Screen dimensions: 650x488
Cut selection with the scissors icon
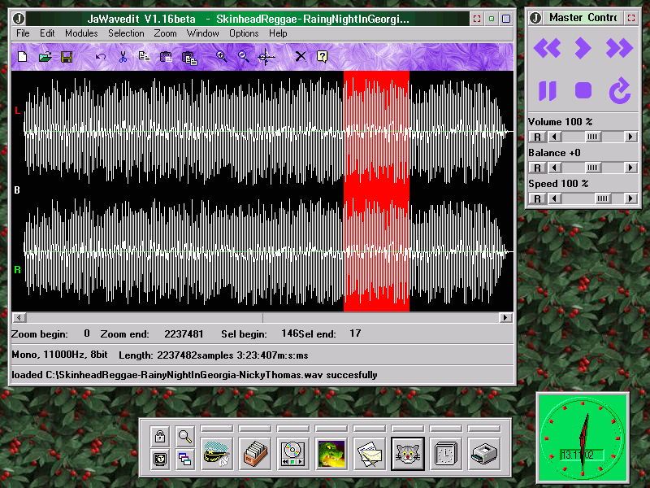[123, 57]
